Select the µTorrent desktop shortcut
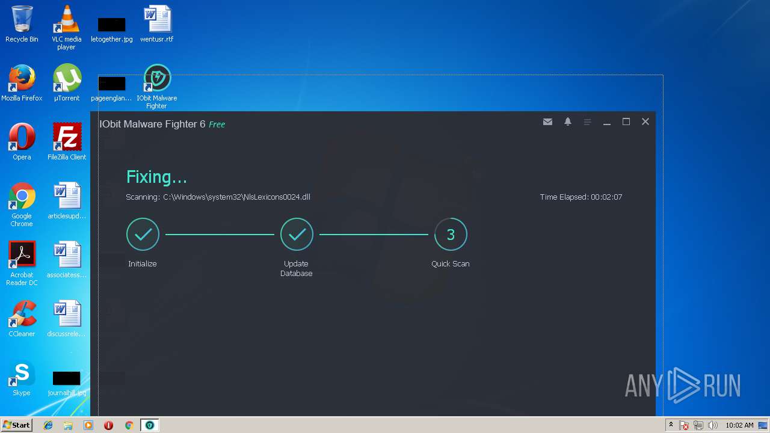770x433 pixels. [67, 83]
